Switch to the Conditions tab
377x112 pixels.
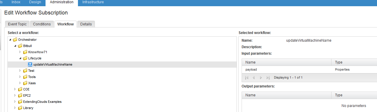pyautogui.click(x=42, y=24)
